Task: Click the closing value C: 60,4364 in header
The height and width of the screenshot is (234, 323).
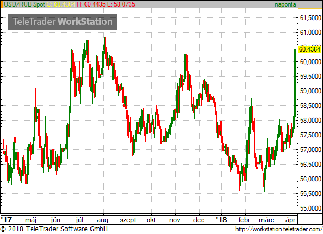Action: (61, 4)
